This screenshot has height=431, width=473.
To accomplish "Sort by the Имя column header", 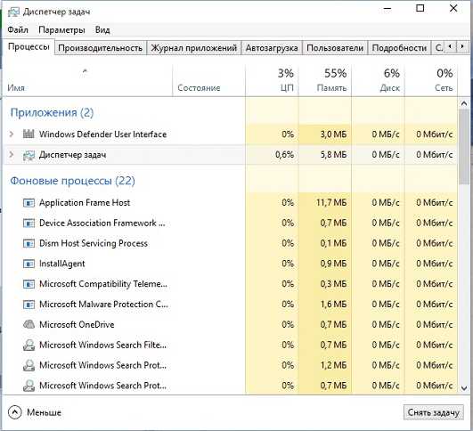I will coord(87,80).
